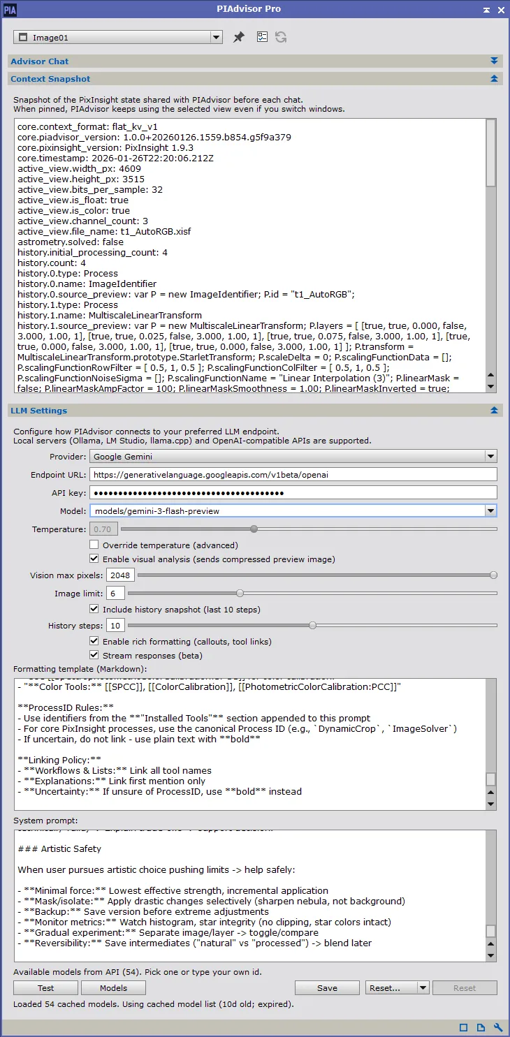This screenshot has height=1037, width=510.
Task: Disable Override temperature (advanced) checkbox
Action: pos(94,545)
